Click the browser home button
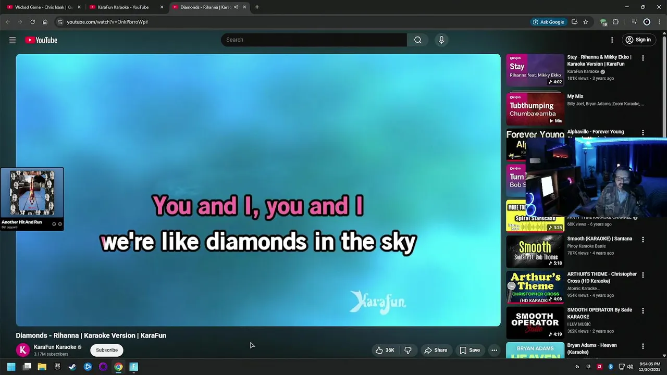667x375 pixels. [x=45, y=22]
